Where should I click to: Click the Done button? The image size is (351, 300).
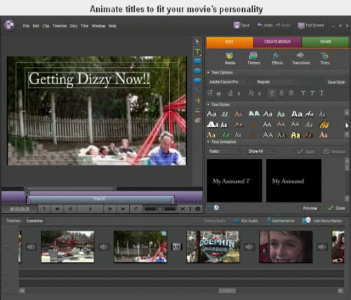point(336,208)
